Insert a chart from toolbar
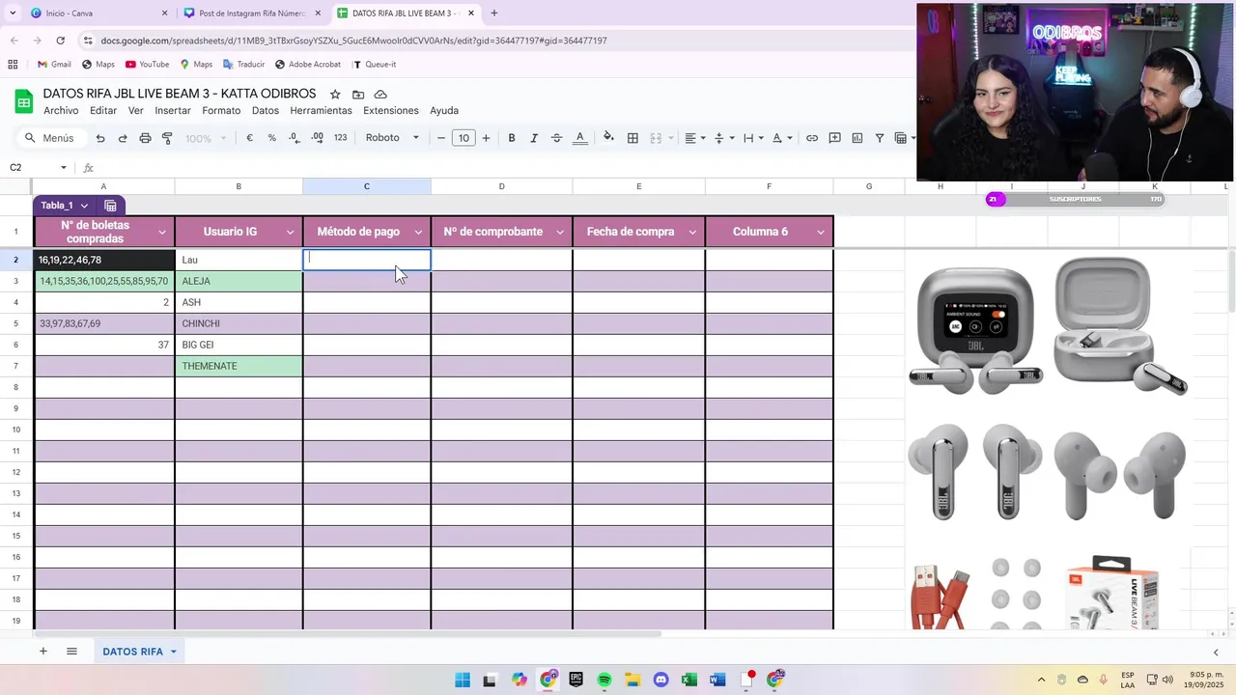 click(857, 138)
